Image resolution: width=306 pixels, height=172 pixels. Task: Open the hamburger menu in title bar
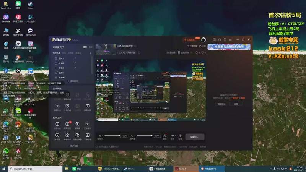[x=231, y=40]
